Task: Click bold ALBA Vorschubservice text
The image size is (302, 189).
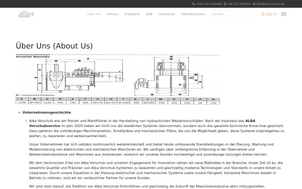Action: tap(142, 123)
